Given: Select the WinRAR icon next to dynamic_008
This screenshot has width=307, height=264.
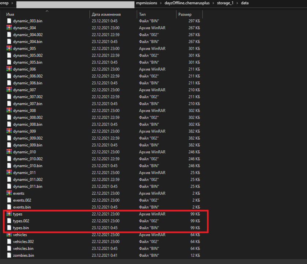Looking at the screenshot, I should click(9, 110).
